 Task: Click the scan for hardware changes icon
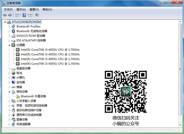pyautogui.click(x=37, y=15)
